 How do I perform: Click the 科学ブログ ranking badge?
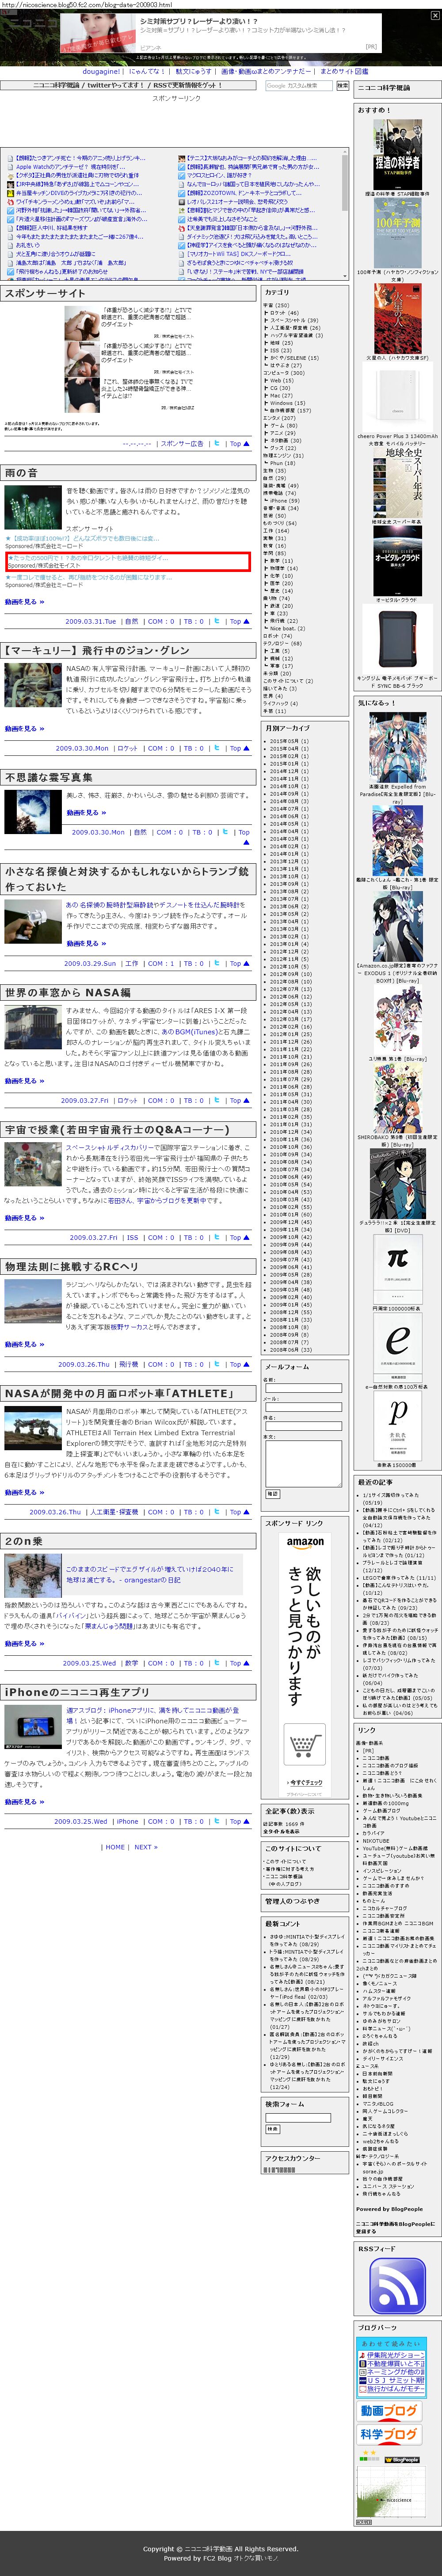coord(388,2435)
